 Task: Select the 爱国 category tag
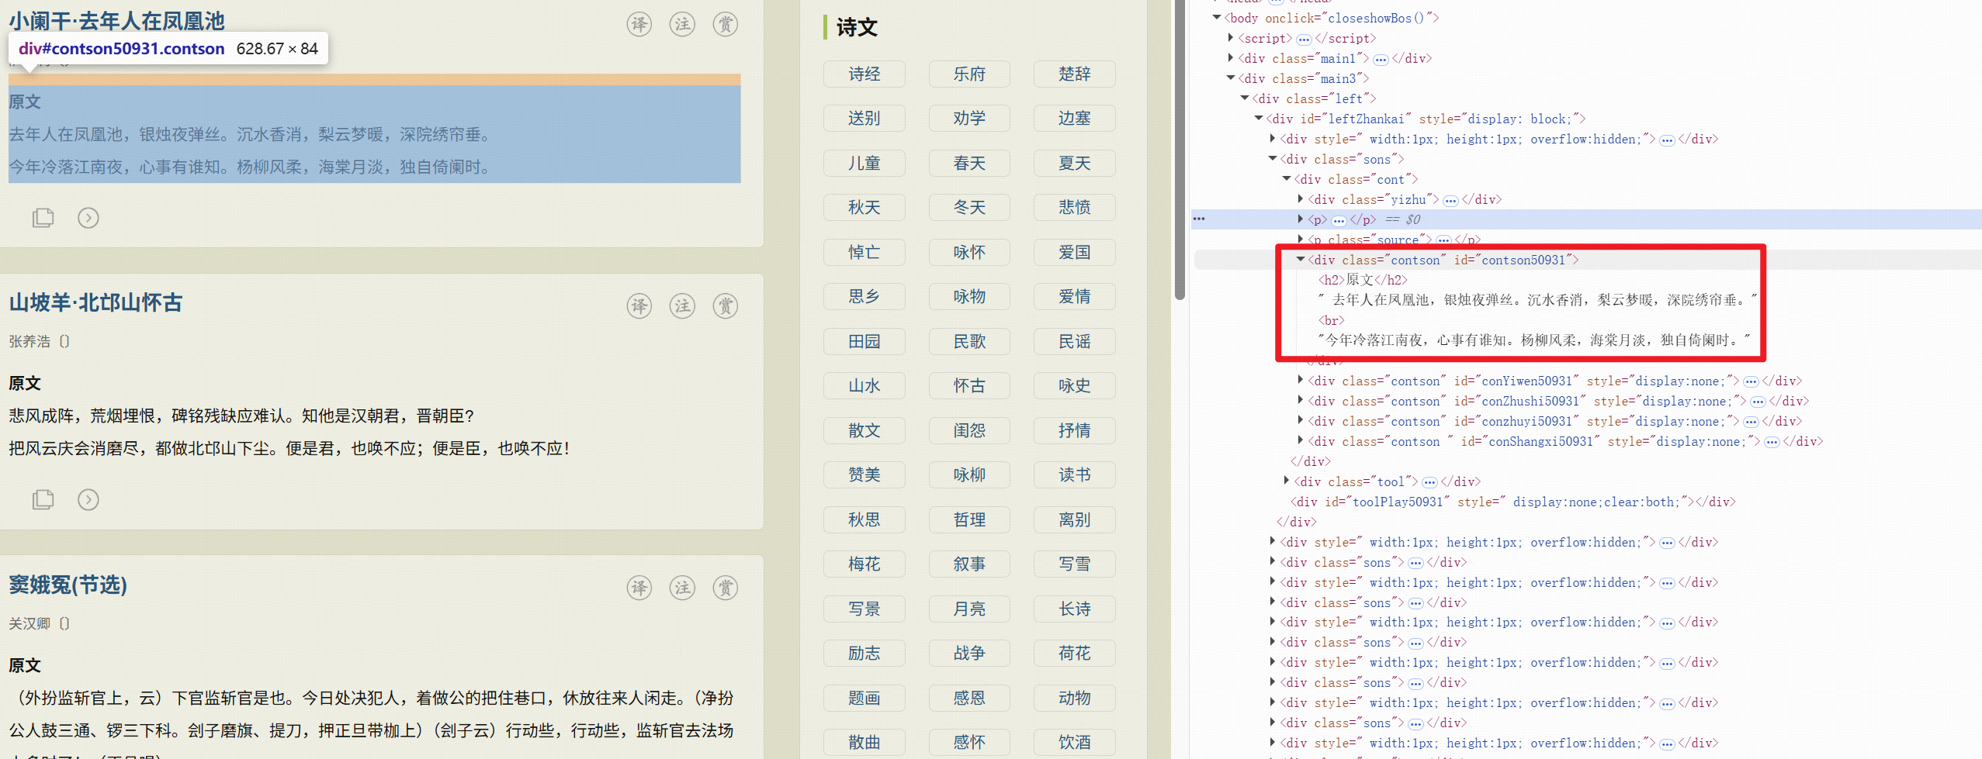pos(1075,252)
